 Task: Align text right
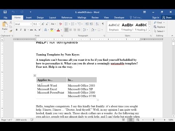(x=75, y=30)
